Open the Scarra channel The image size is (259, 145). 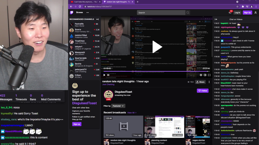[x=85, y=31]
